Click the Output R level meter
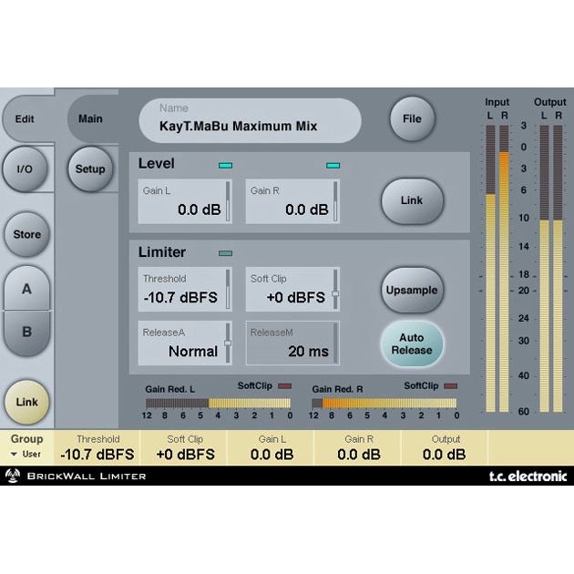 point(558,269)
